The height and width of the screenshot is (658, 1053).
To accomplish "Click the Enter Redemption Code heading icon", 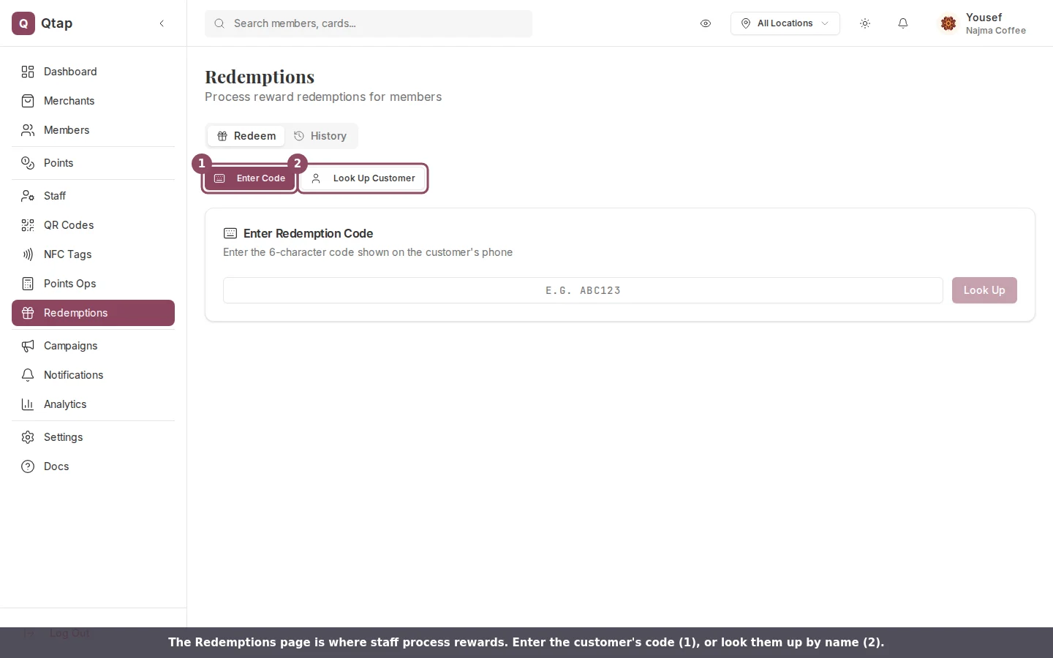I will tap(230, 233).
